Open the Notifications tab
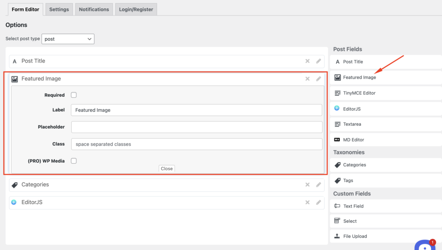This screenshot has width=442, height=250. 94,9
